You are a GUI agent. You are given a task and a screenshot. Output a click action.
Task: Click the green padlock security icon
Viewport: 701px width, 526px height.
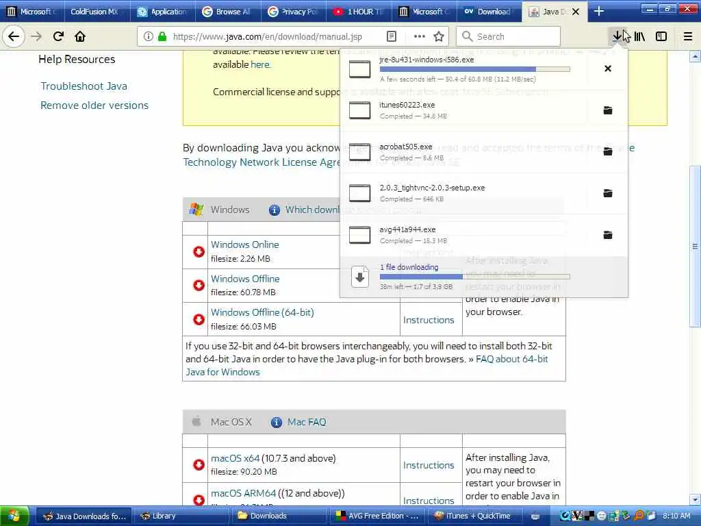(162, 36)
